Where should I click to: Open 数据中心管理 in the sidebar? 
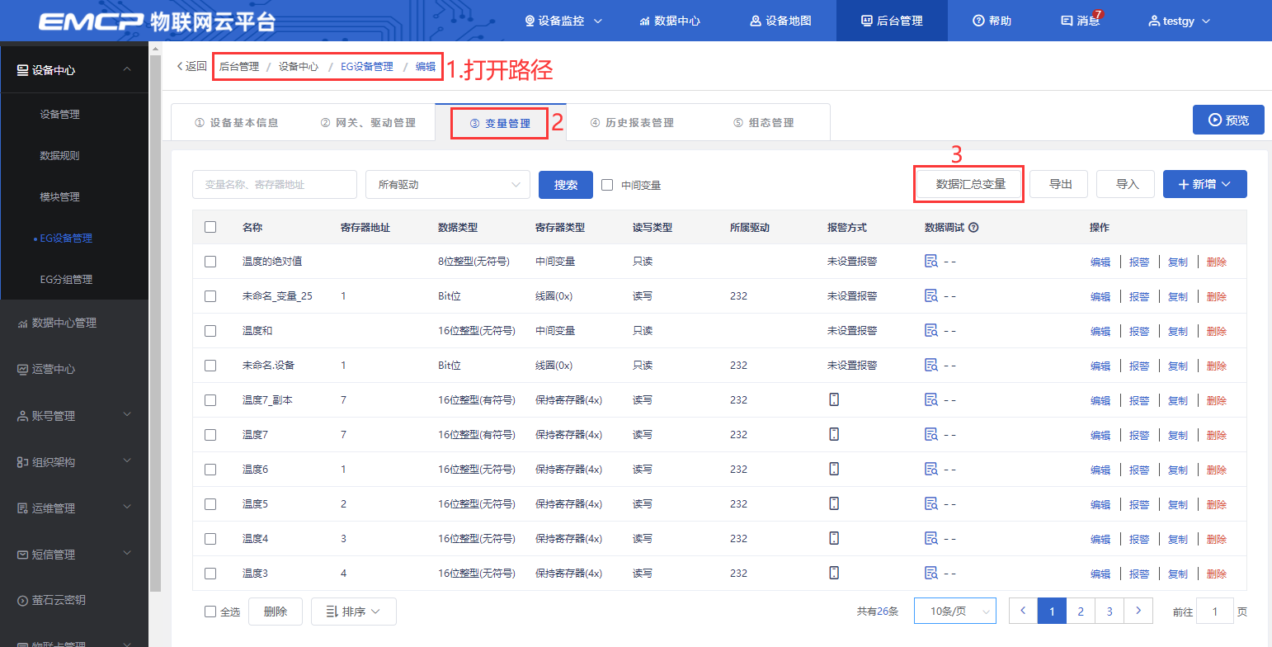pyautogui.click(x=57, y=323)
